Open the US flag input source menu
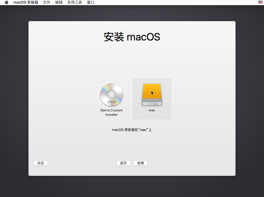264x197 pixels. [x=260, y=2]
